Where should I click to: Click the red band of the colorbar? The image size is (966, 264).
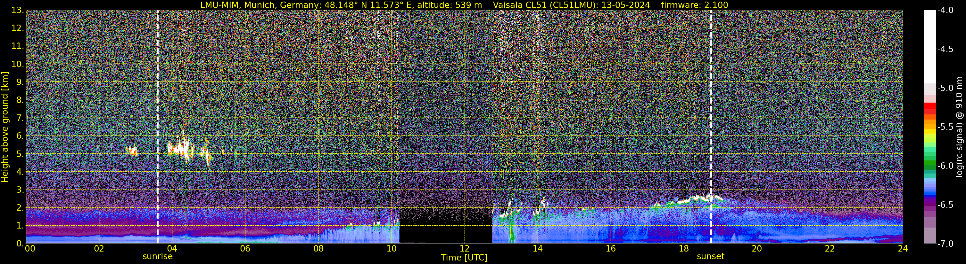click(929, 108)
